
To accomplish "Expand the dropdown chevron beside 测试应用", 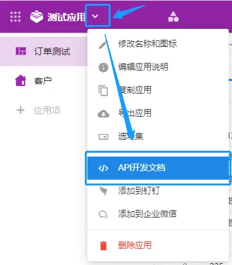I will coord(95,16).
